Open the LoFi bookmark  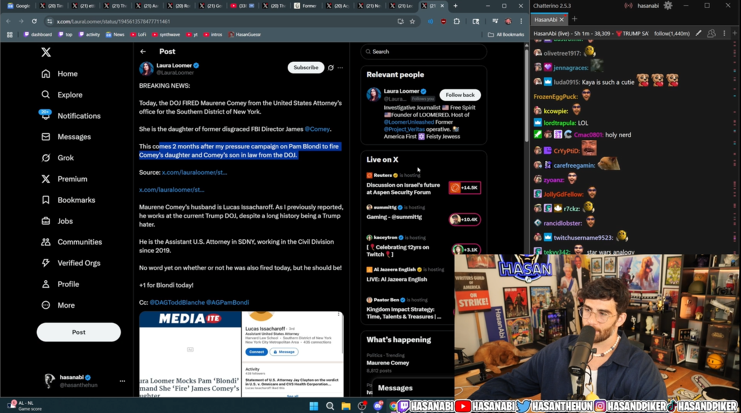[x=138, y=34]
